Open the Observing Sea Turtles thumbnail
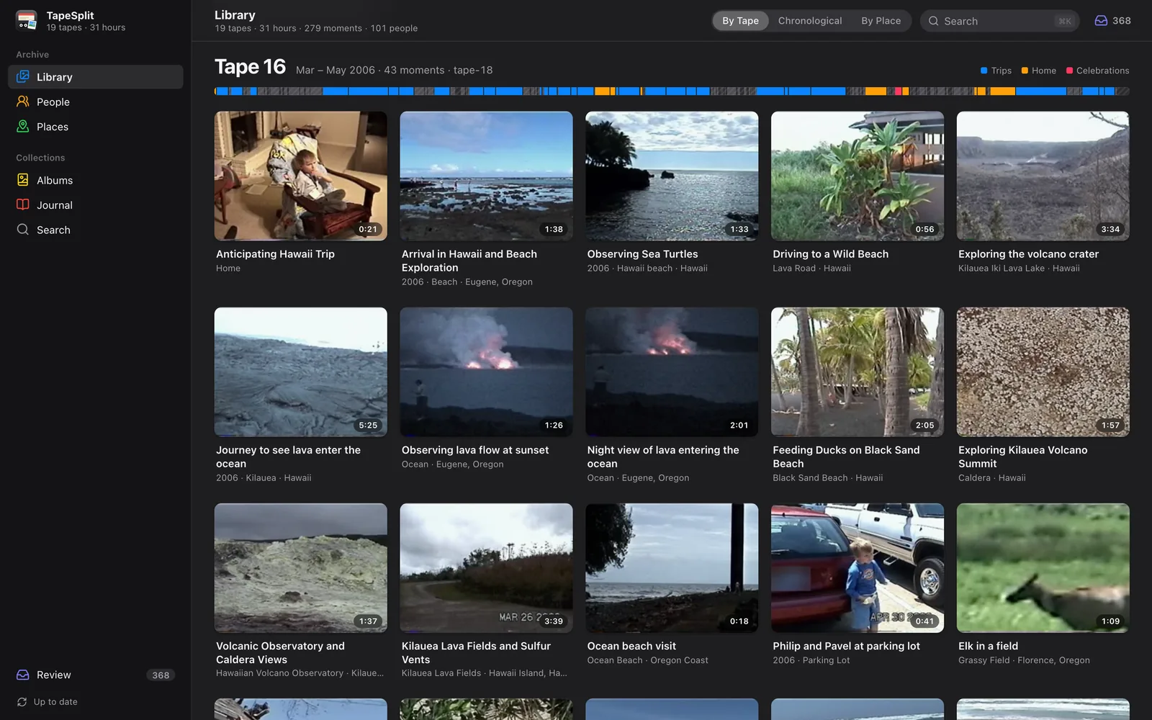 (672, 176)
